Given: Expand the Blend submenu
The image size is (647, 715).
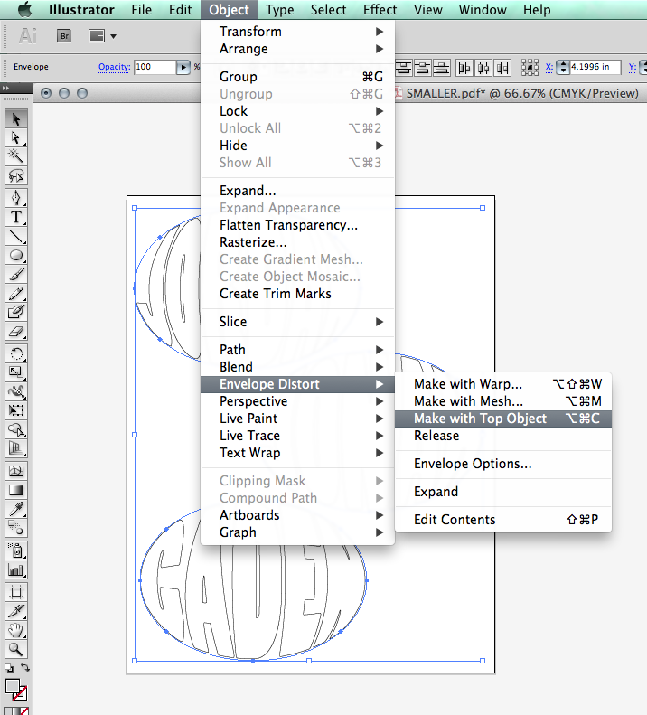Looking at the screenshot, I should pos(297,367).
